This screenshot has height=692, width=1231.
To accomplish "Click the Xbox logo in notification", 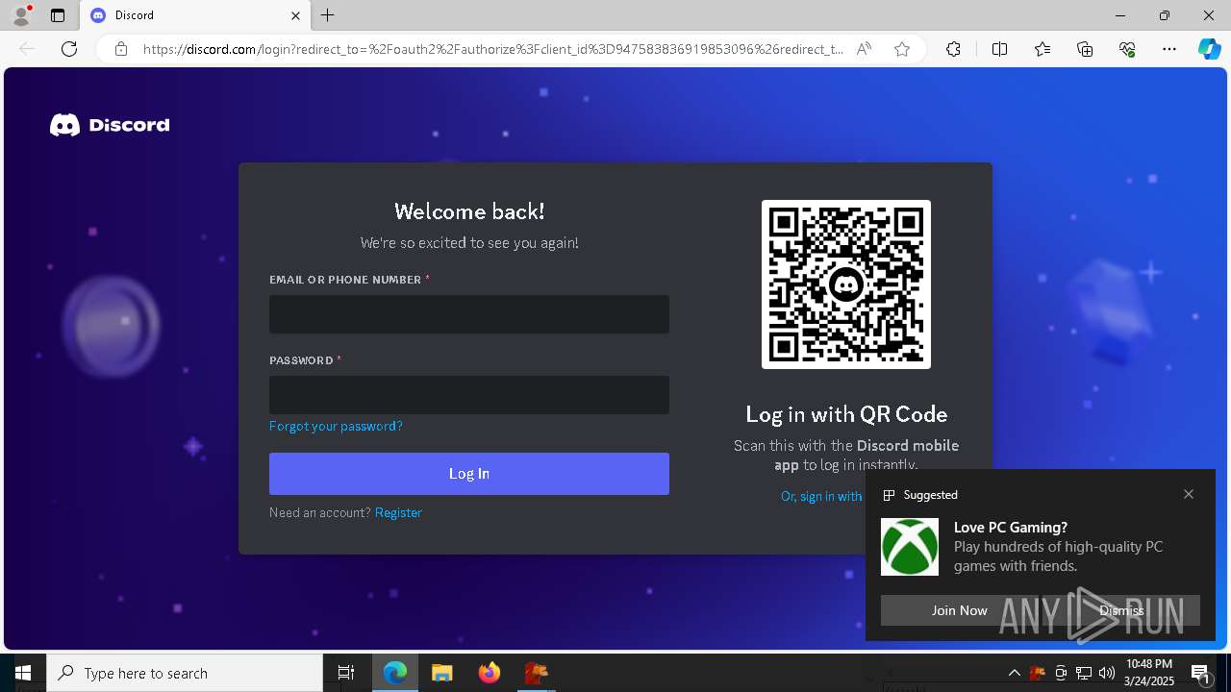I will [910, 547].
